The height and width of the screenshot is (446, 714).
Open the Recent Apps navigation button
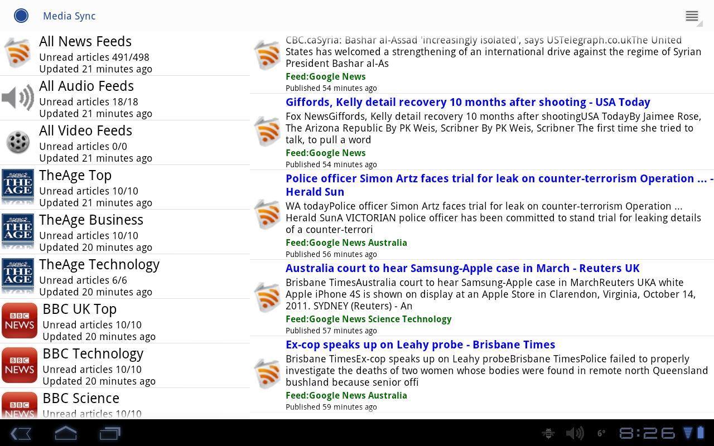click(110, 433)
